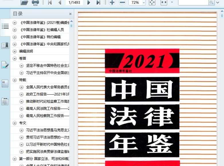Show the table of contents sidebar tab
The height and width of the screenshot is (166, 224).
[5, 26]
